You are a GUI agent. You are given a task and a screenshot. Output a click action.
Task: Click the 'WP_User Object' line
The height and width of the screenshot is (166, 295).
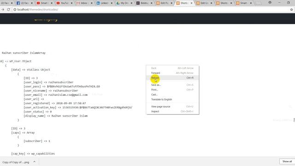[x=20, y=61]
